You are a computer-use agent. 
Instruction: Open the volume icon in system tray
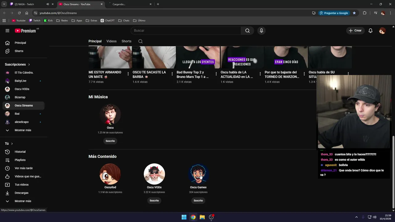click(x=374, y=217)
